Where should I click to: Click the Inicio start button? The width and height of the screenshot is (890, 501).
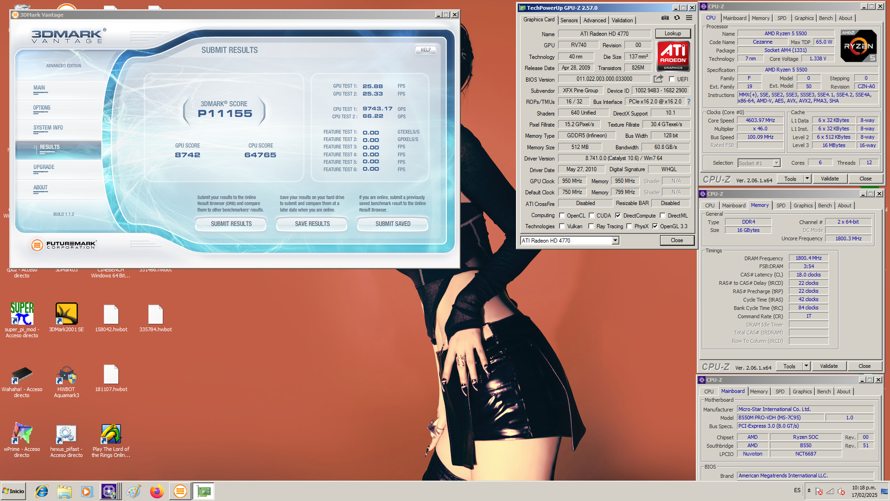tap(13, 491)
